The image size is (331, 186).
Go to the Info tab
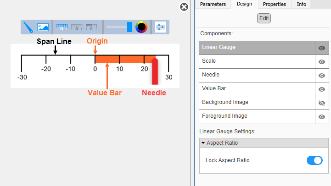301,4
